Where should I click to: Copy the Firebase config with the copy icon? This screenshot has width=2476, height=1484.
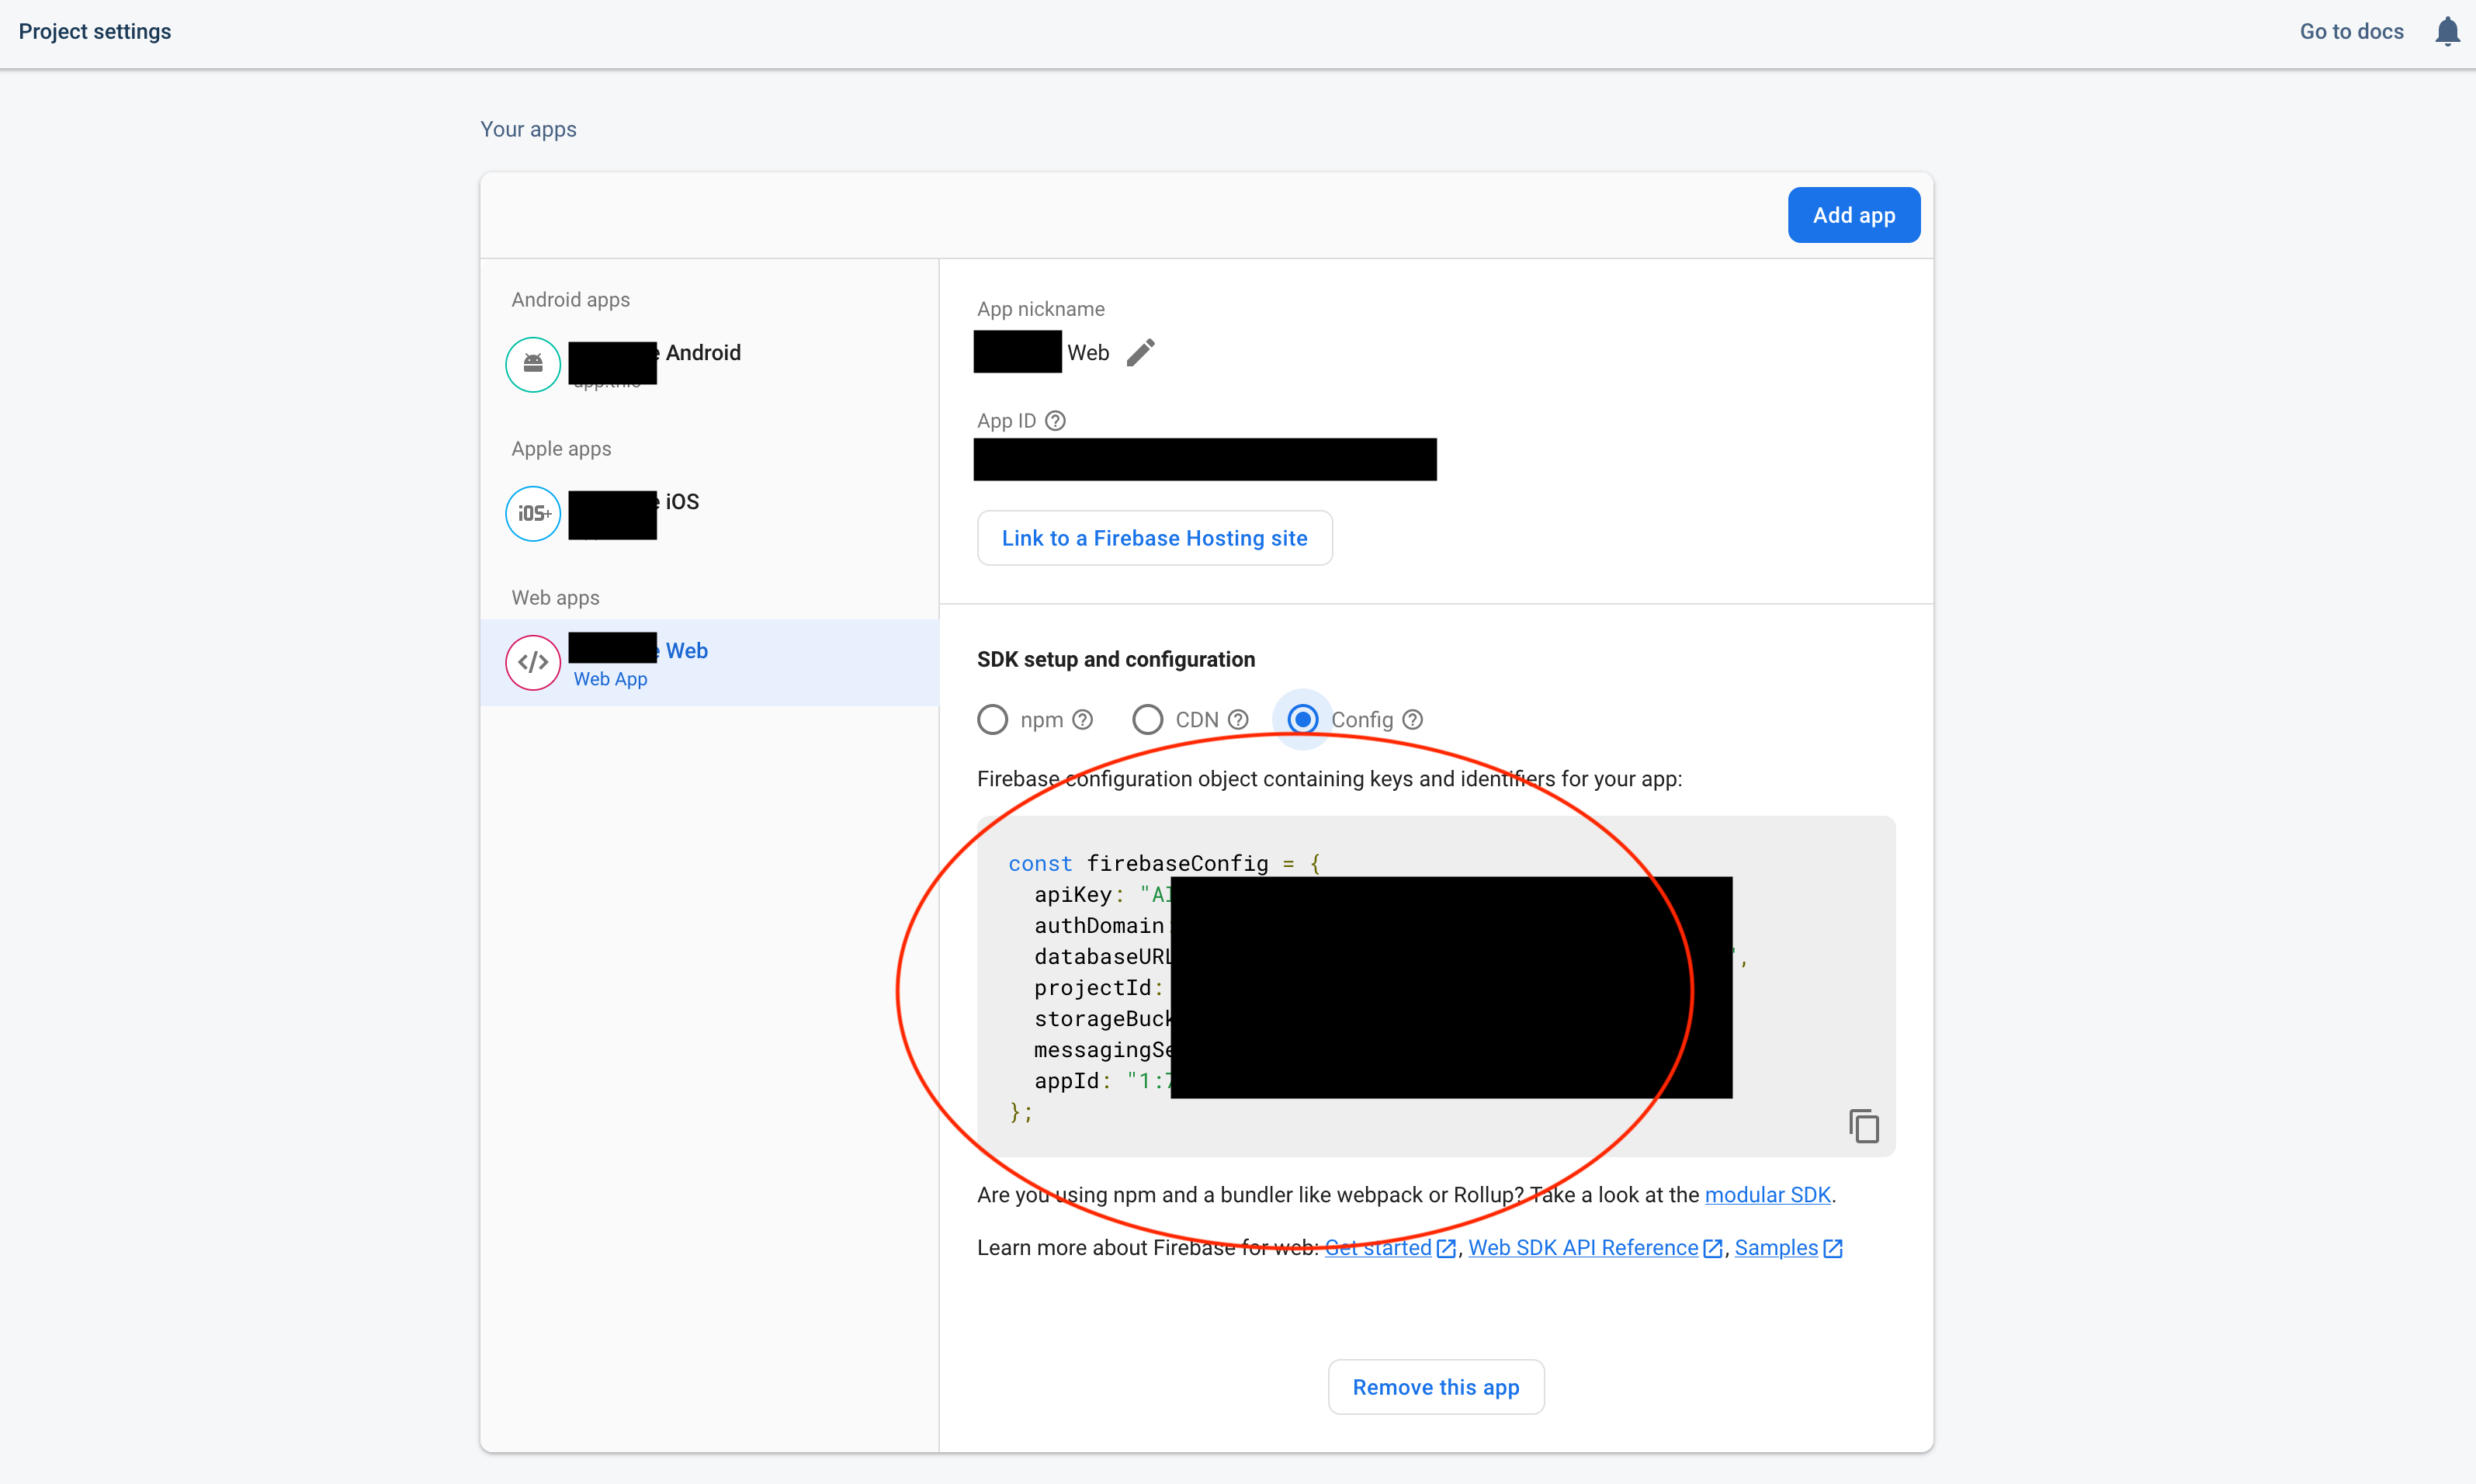1864,1125
